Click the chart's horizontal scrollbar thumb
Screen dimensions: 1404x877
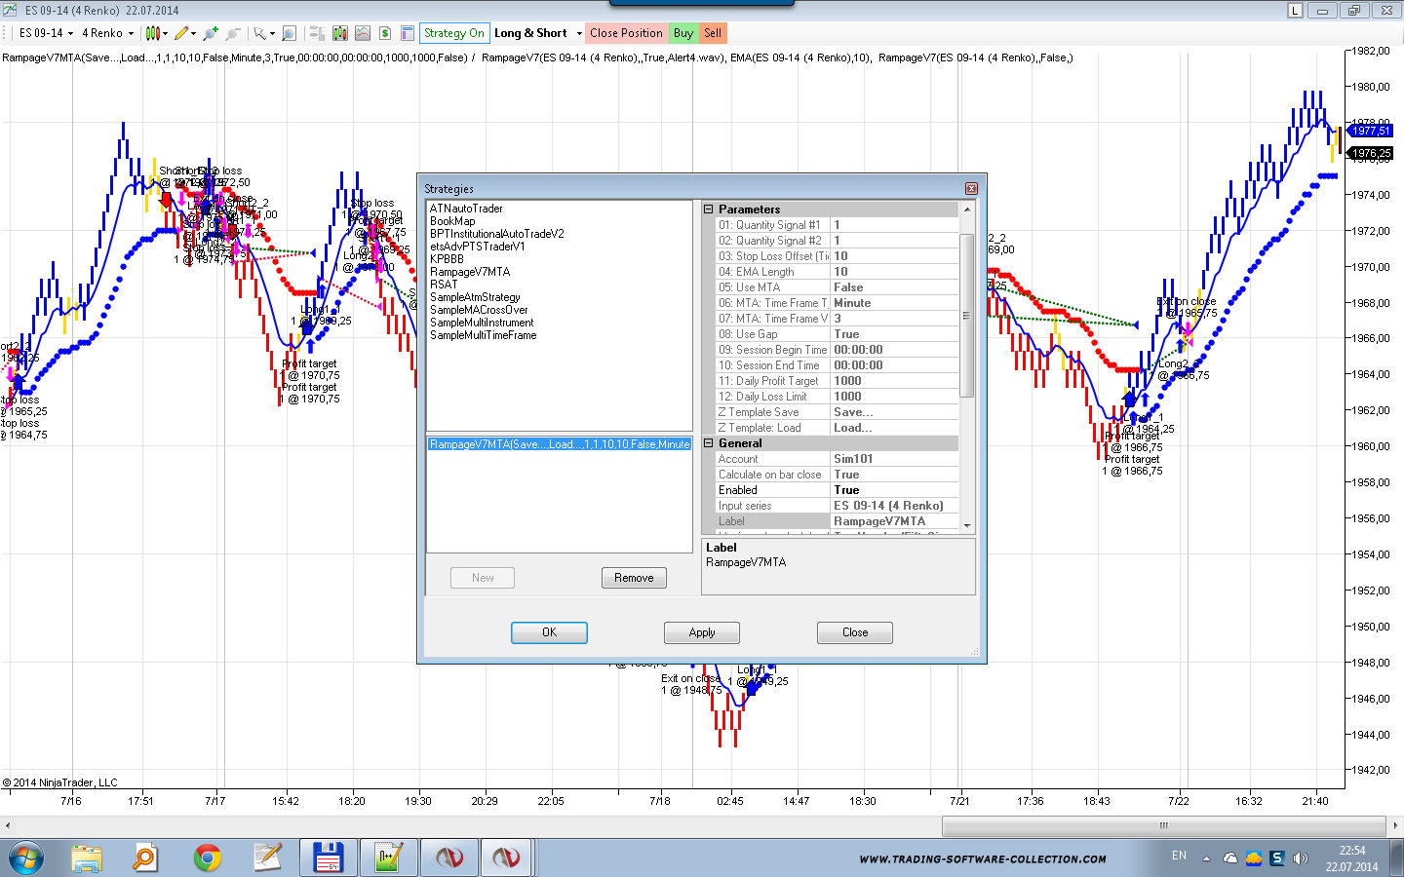[1162, 825]
